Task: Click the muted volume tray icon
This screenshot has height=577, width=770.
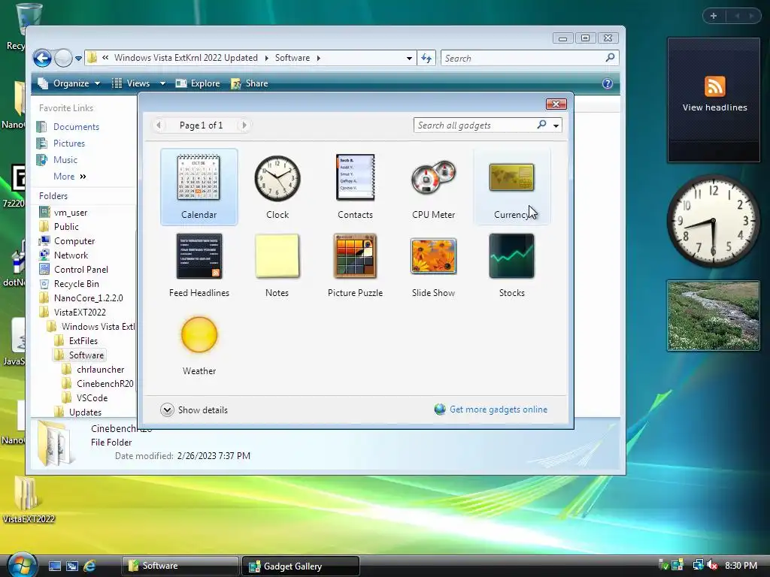Action: [713, 565]
